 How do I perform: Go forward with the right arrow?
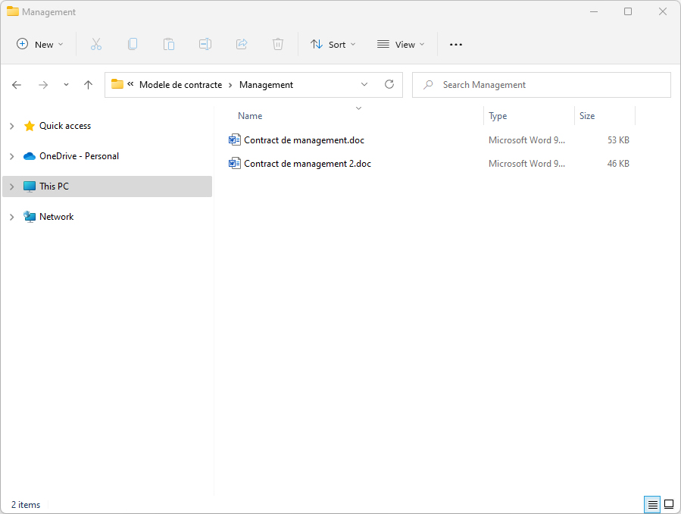click(x=43, y=85)
